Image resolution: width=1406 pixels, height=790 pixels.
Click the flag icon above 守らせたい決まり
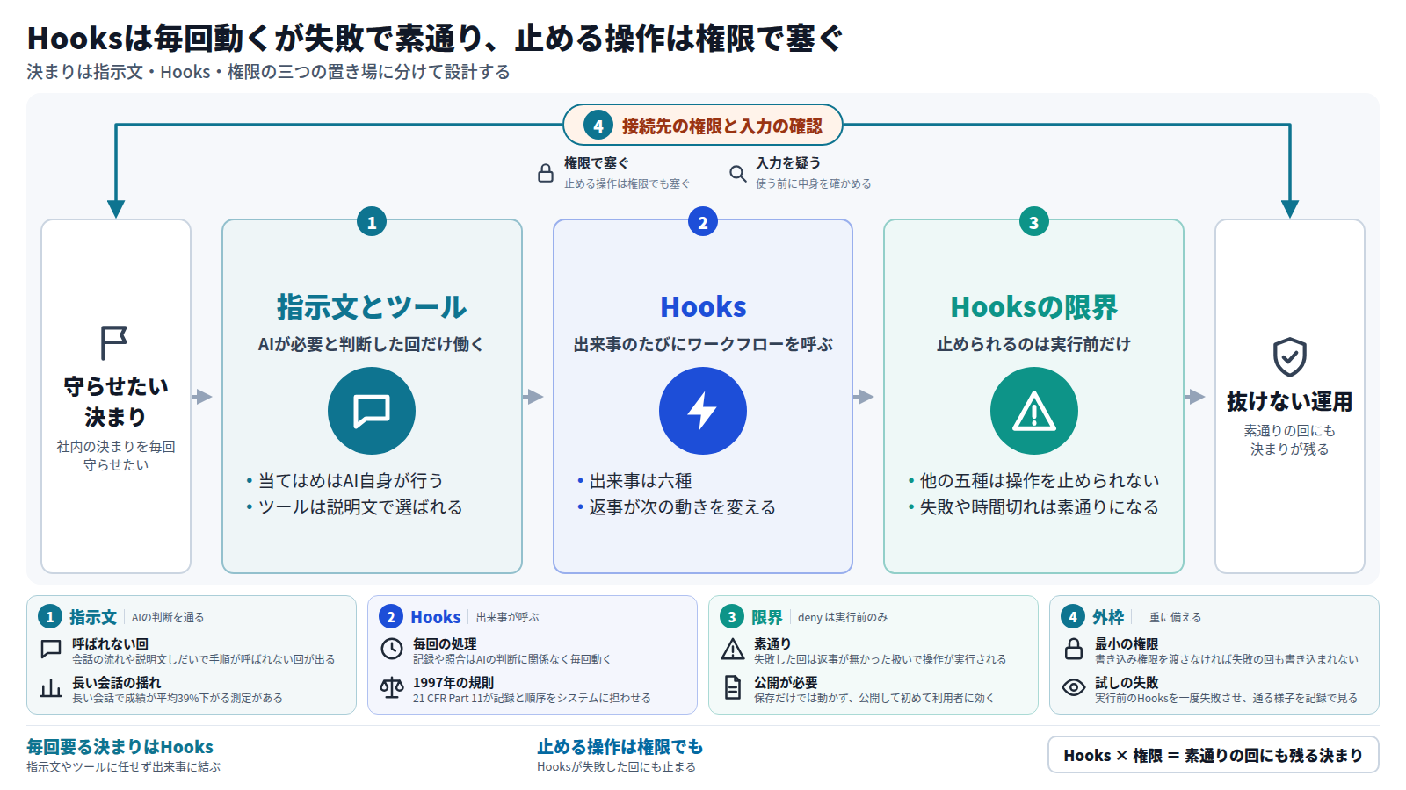(x=114, y=343)
